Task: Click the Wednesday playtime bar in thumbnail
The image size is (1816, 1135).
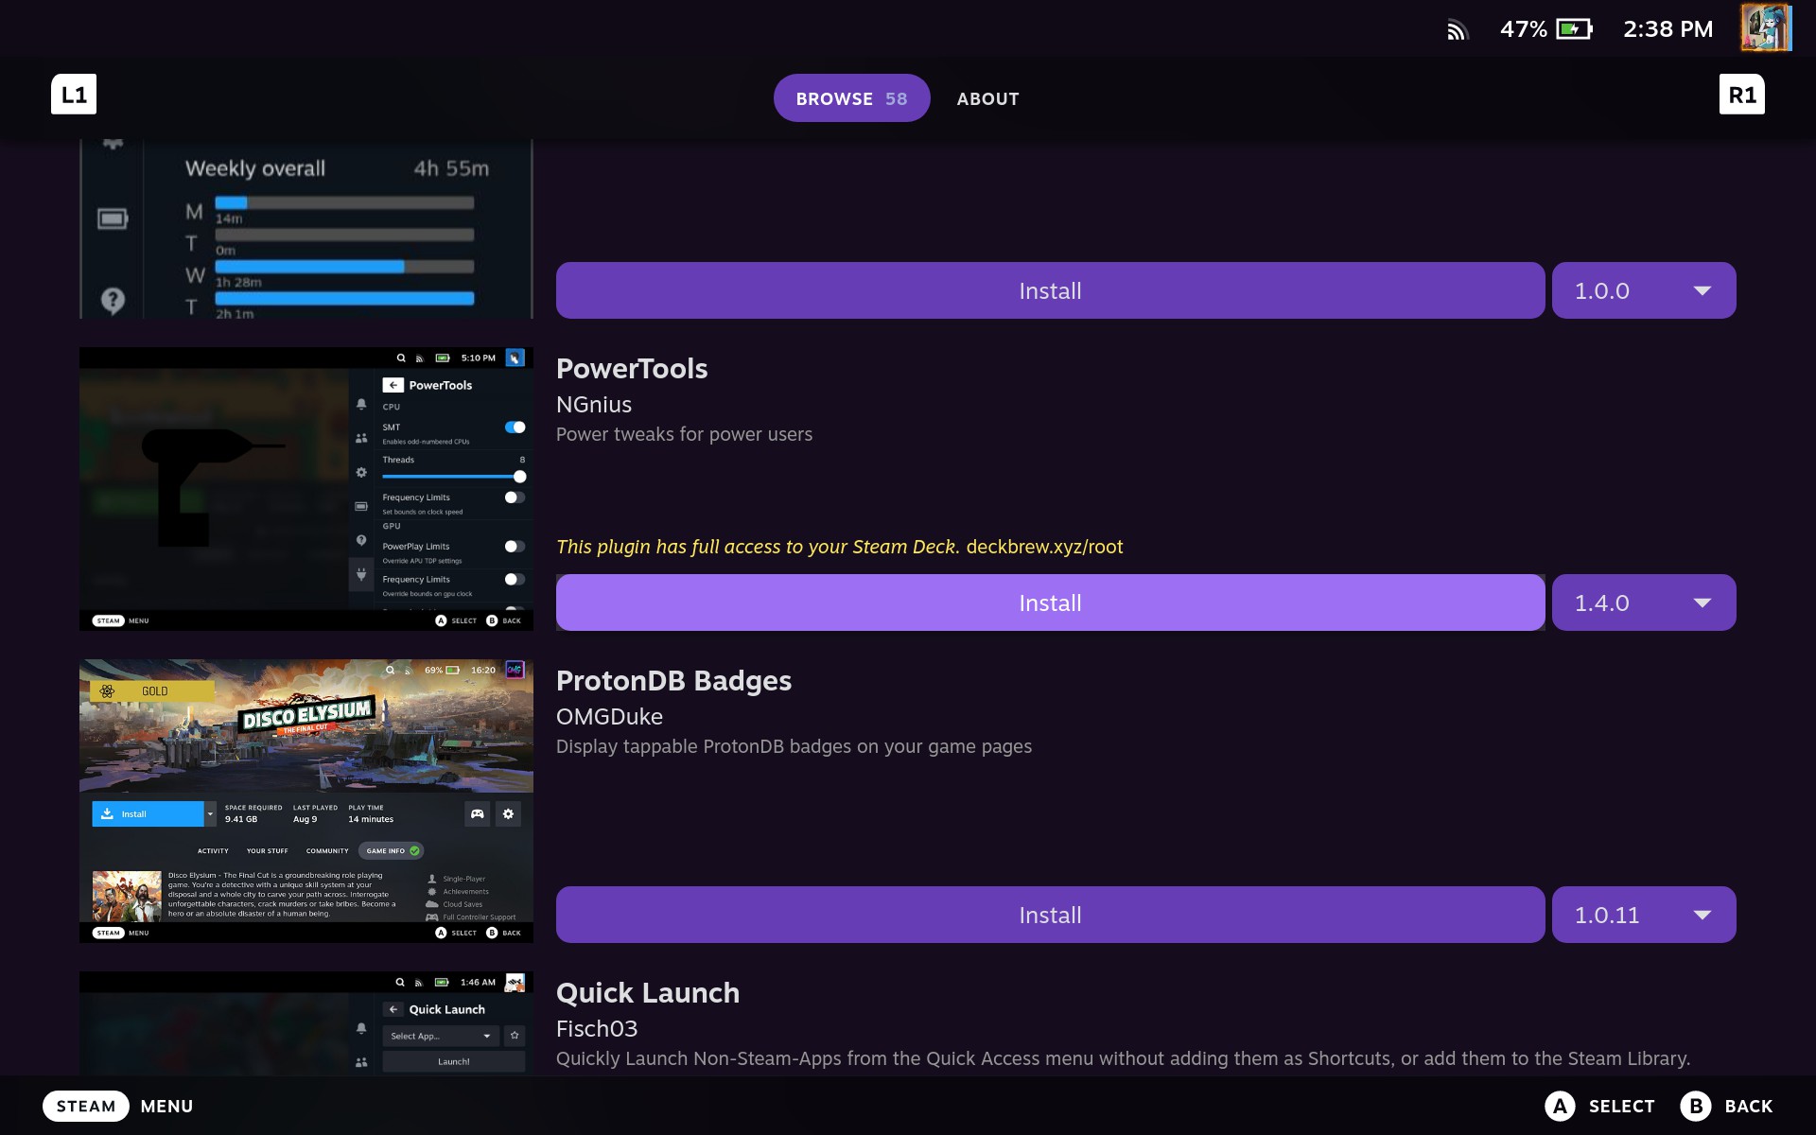Action: 344,267
